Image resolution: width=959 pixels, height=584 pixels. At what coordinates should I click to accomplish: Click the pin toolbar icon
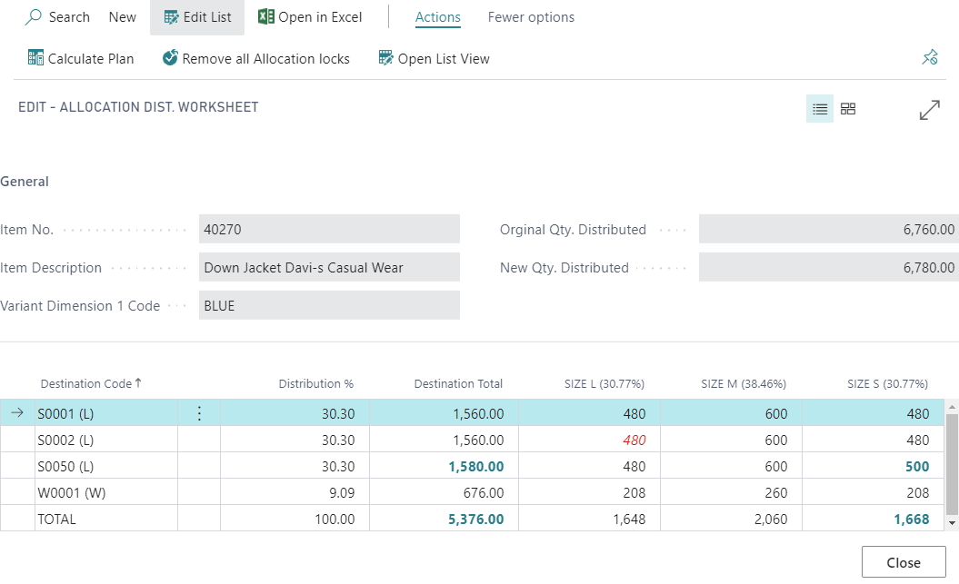pos(929,58)
